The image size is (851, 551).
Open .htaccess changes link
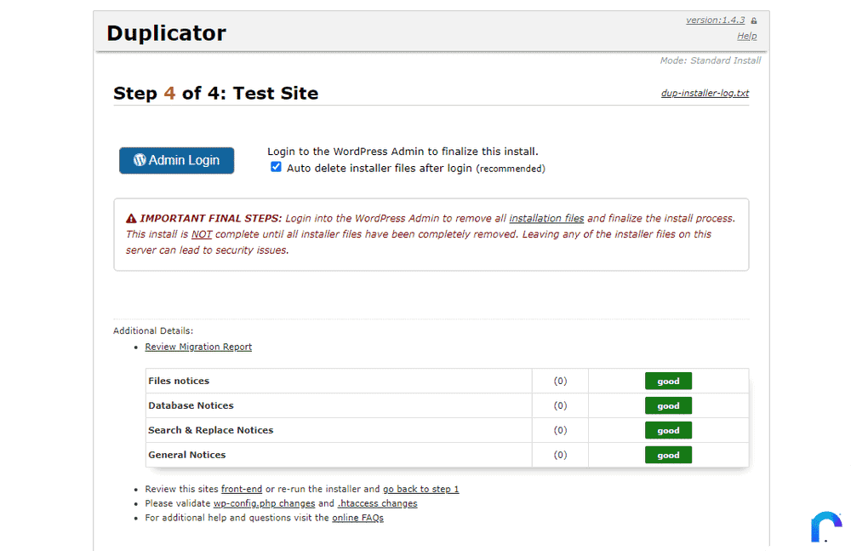(x=377, y=503)
